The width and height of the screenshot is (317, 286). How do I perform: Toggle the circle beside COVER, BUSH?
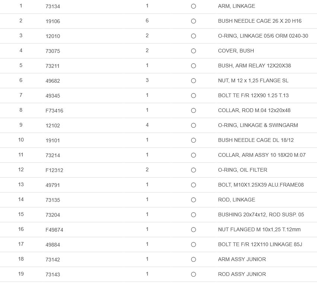pyautogui.click(x=193, y=51)
